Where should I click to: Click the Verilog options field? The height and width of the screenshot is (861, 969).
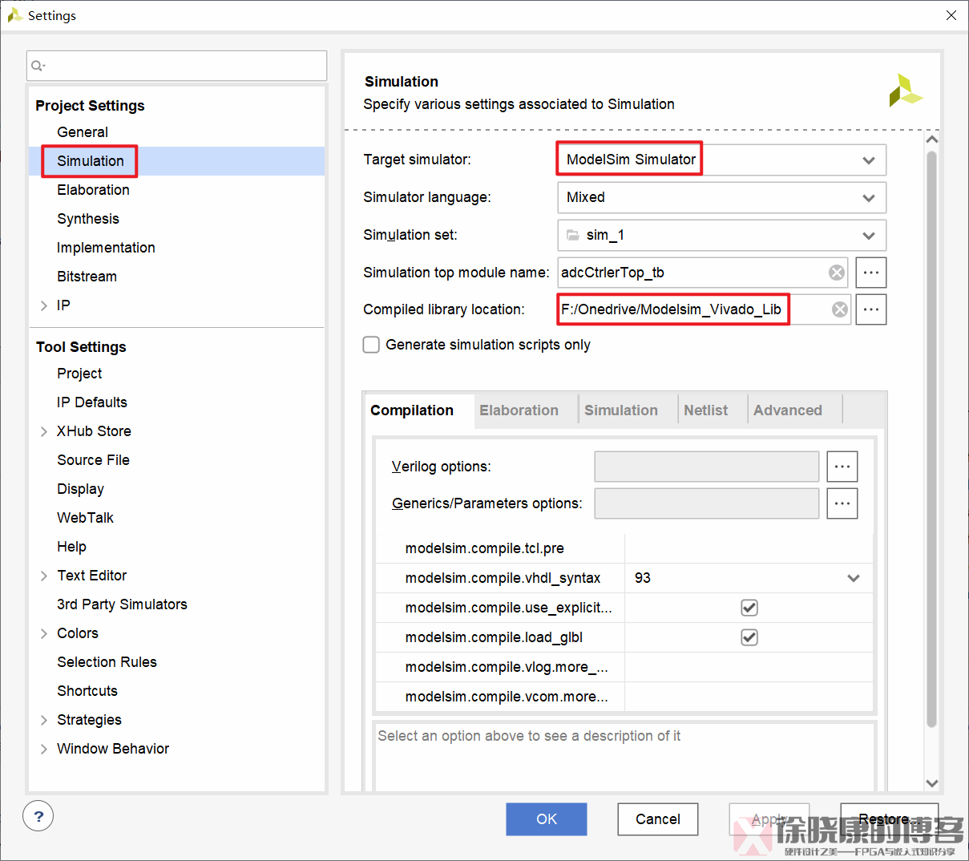(x=707, y=467)
